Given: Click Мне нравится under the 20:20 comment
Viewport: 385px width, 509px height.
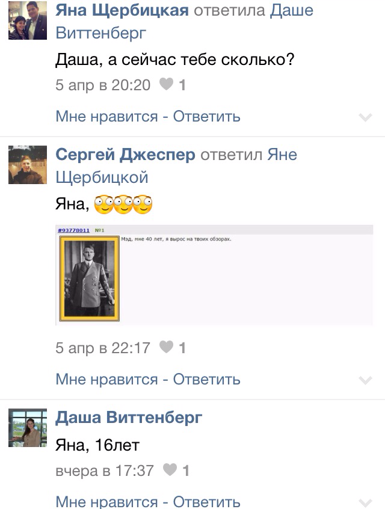Looking at the screenshot, I should tap(107, 116).
